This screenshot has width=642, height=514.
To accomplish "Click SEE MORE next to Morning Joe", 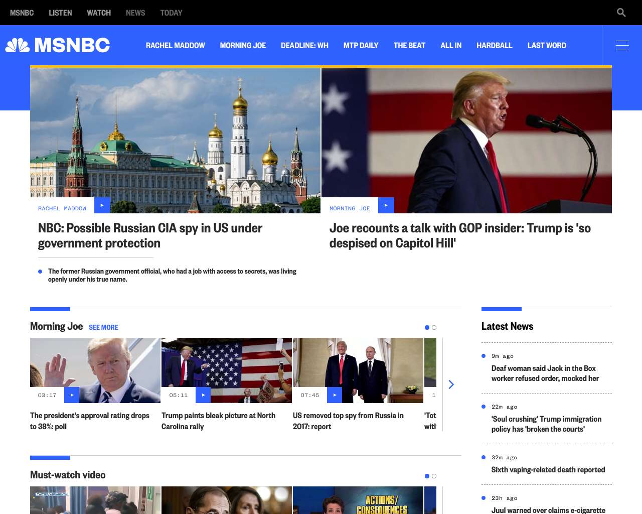I will click(103, 327).
